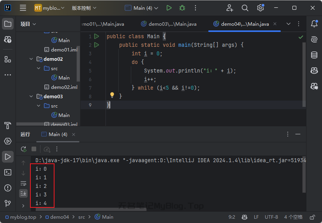Open the Database tool window
322x223 pixels.
pos(314,55)
